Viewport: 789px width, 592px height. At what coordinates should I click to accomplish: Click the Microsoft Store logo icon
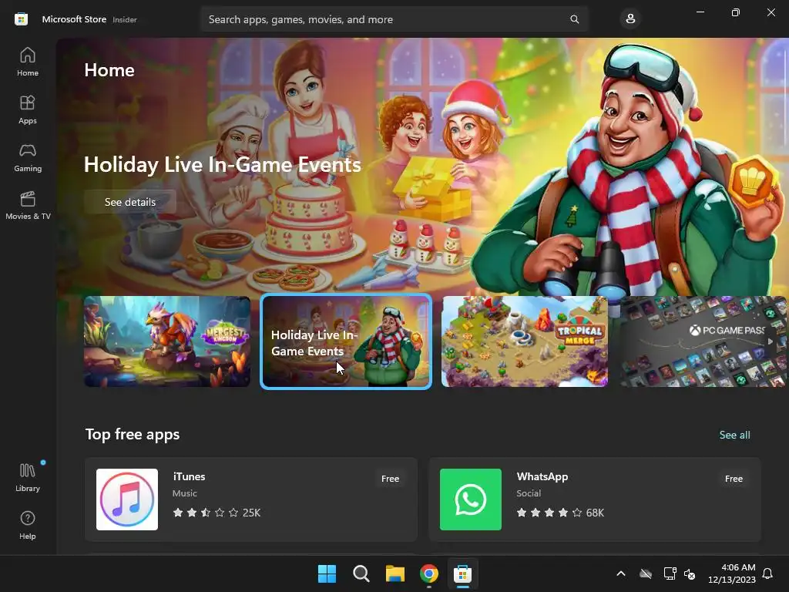pyautogui.click(x=21, y=19)
